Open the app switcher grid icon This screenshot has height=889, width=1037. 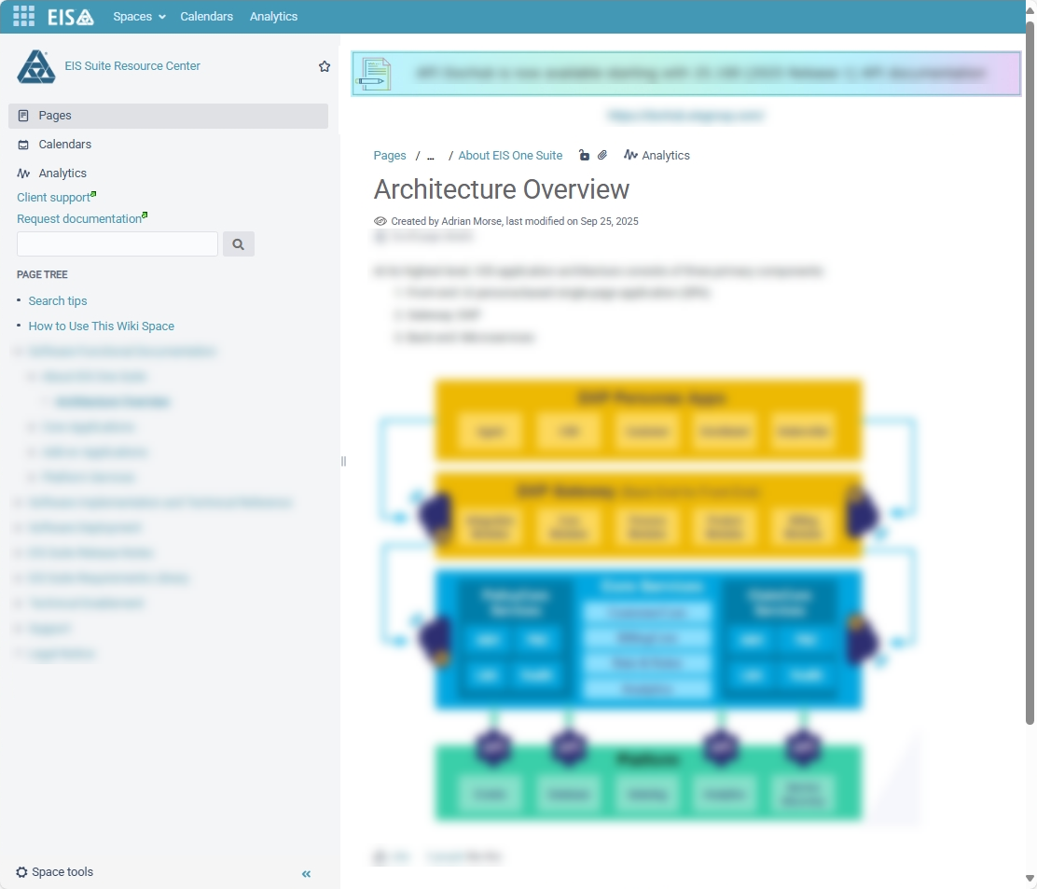click(x=24, y=17)
